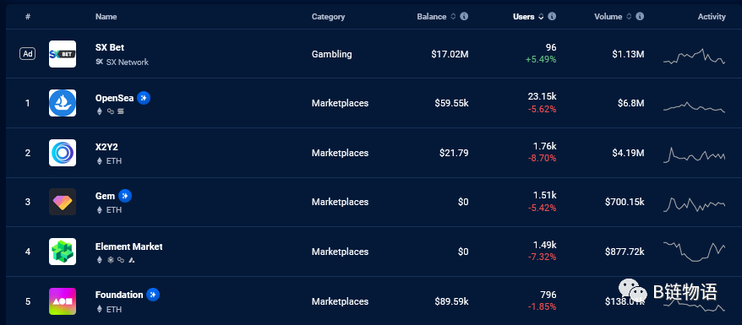Click the $59.55k balance of OpenSea
This screenshot has width=742, height=325.
pyautogui.click(x=451, y=103)
